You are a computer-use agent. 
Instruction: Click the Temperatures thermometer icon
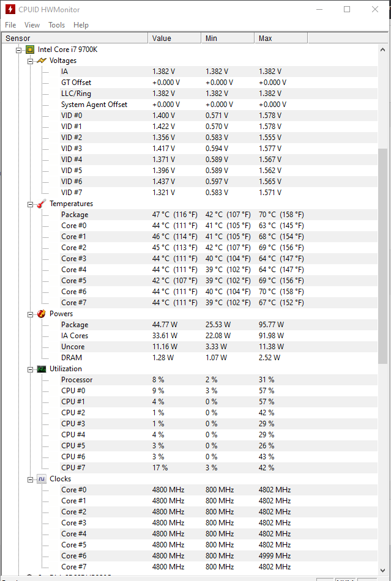pyautogui.click(x=42, y=204)
